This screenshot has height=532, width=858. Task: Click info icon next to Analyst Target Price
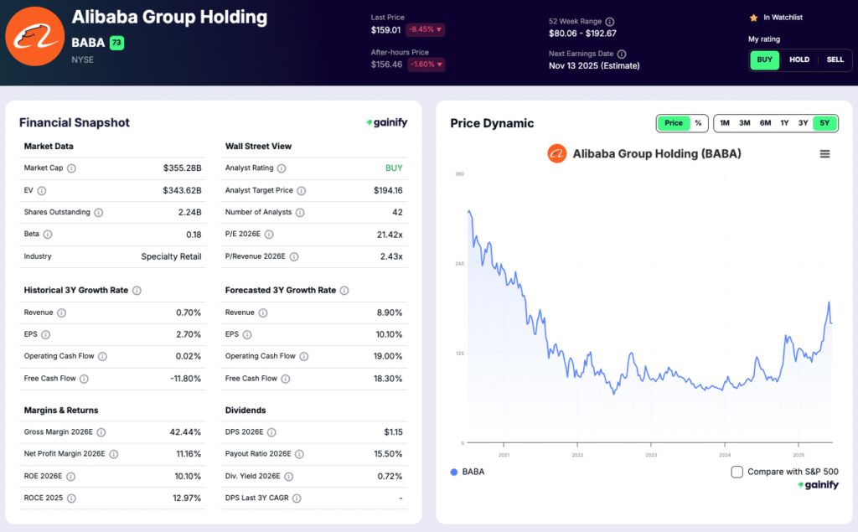(x=301, y=191)
